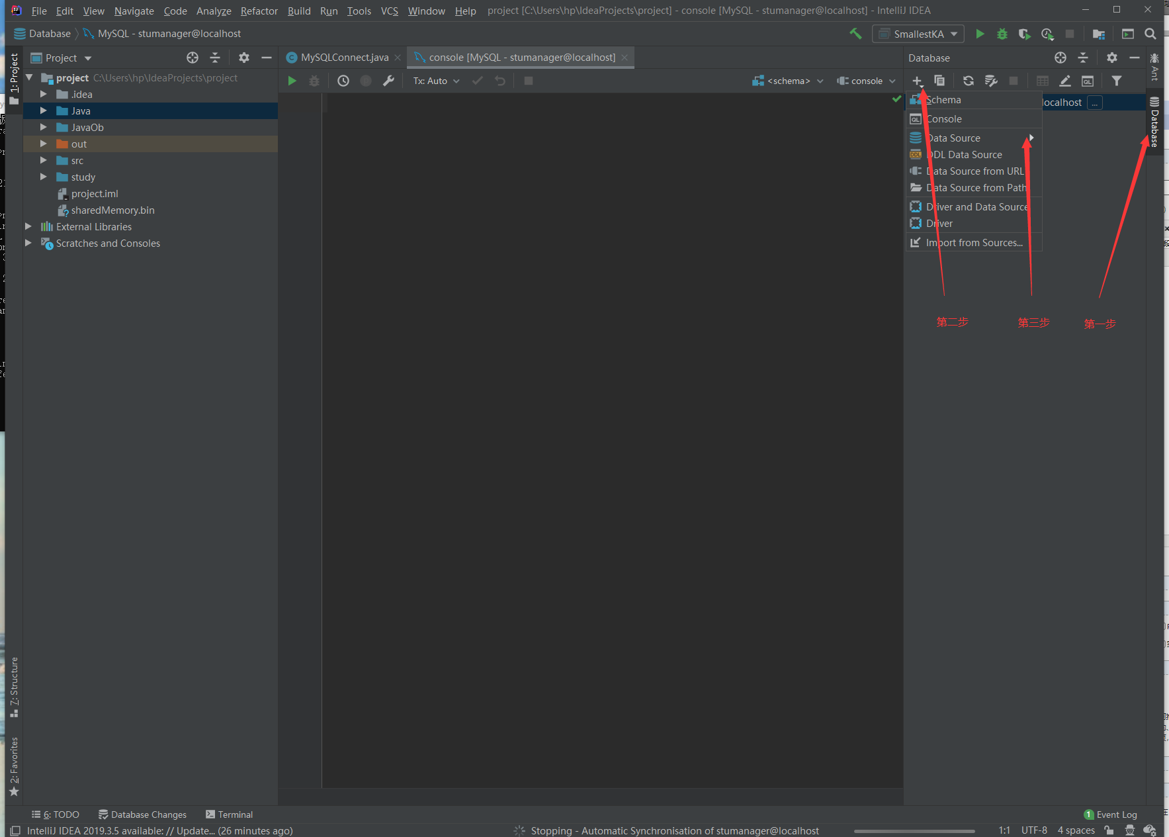
Task: Open the Terminal tool window
Action: click(x=229, y=815)
